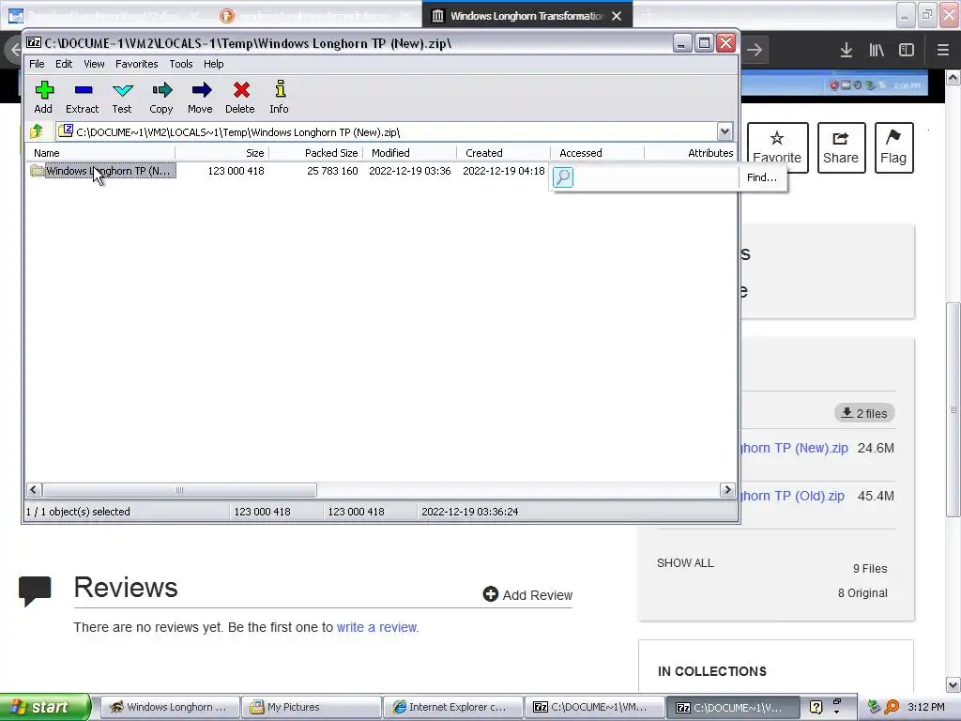Sort by the Created column header

tap(503, 153)
